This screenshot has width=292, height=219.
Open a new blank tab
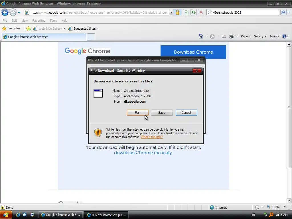pyautogui.click(x=91, y=37)
